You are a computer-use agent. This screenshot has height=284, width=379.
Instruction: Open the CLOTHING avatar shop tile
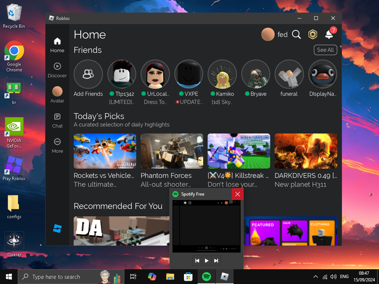click(322, 233)
